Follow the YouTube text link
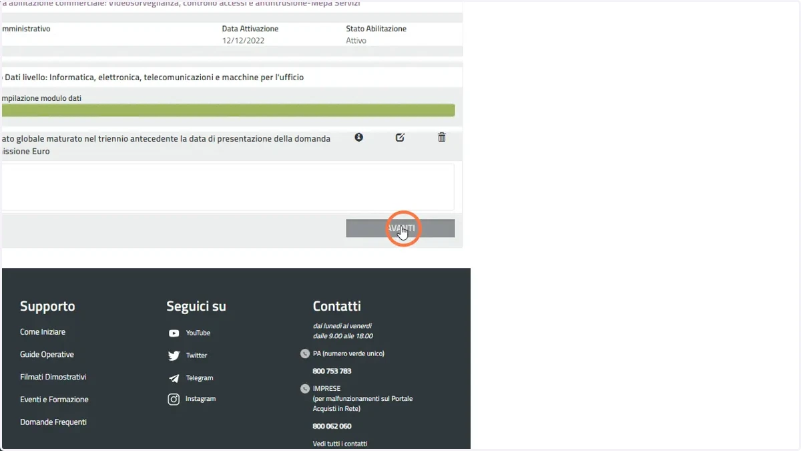Screen dimensions: 801x451 pos(198,333)
